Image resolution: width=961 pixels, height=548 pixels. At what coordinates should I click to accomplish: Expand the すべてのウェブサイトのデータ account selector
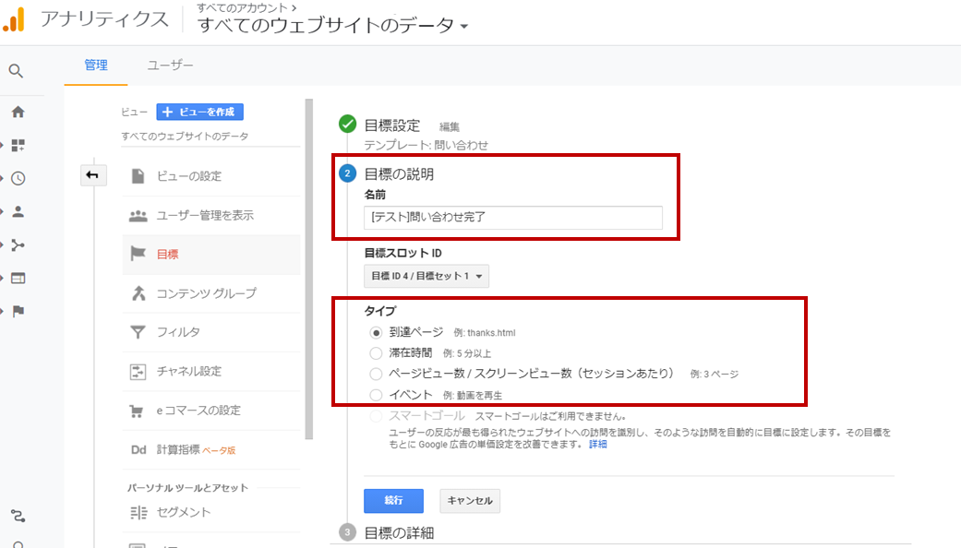(332, 26)
